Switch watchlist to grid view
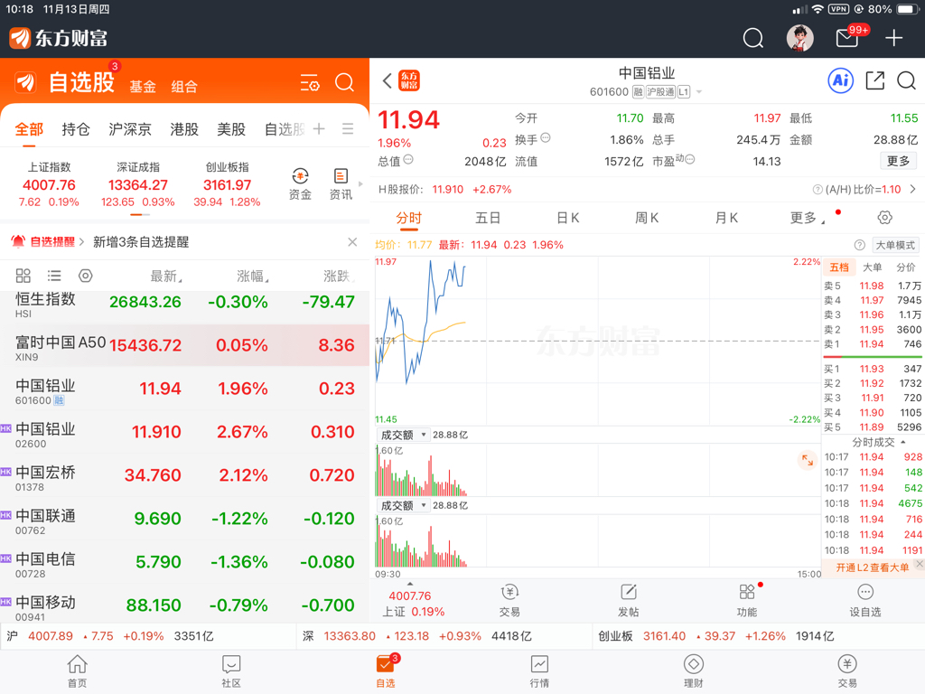Screen dimensions: 925x694 click(x=23, y=276)
